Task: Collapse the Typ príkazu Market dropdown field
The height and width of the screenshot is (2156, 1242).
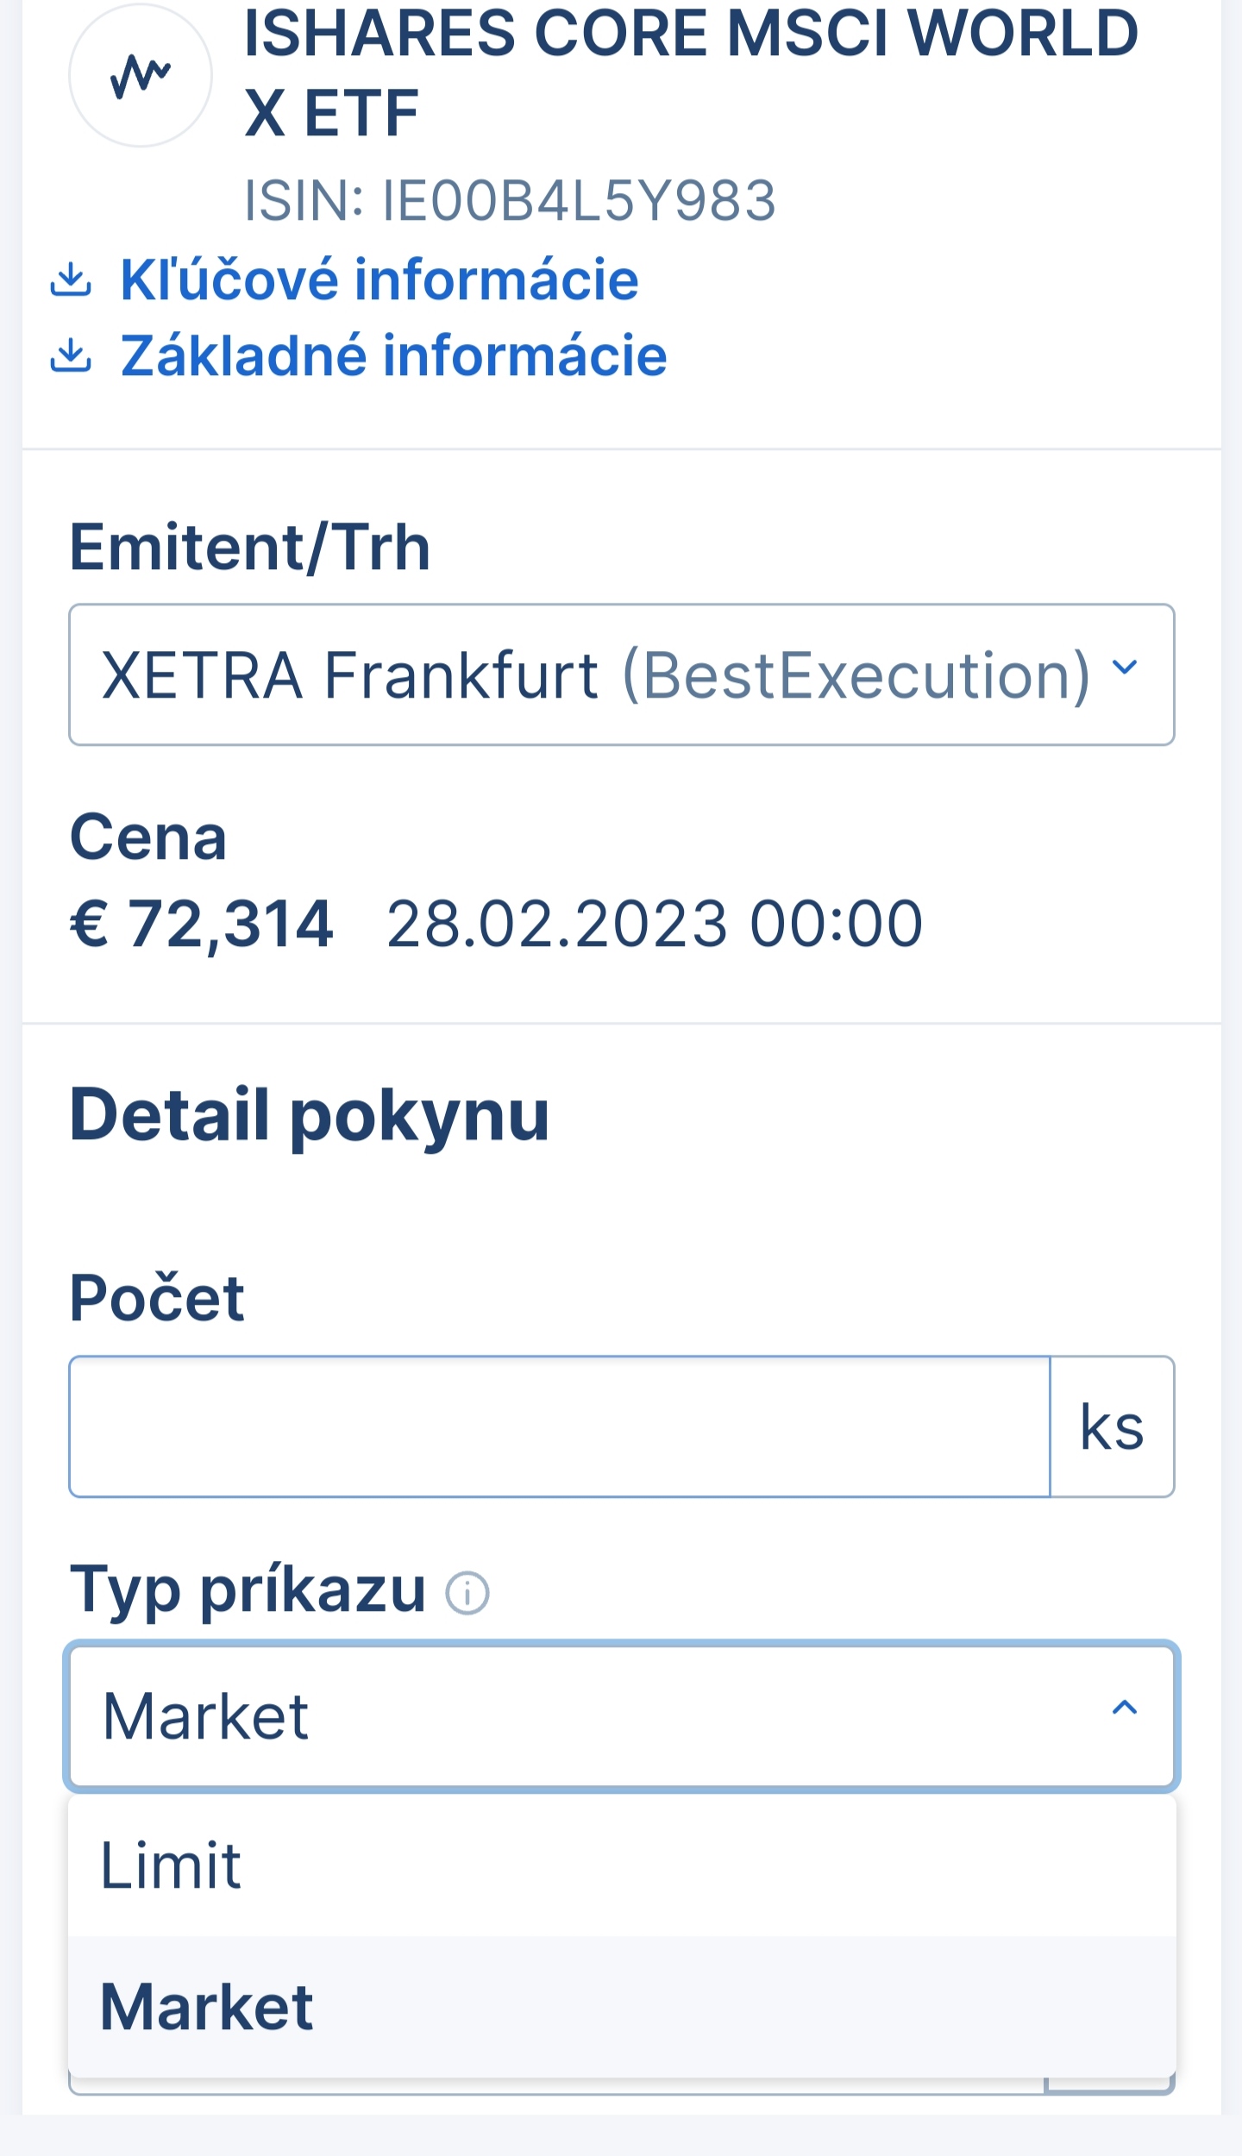Action: click(x=622, y=1716)
